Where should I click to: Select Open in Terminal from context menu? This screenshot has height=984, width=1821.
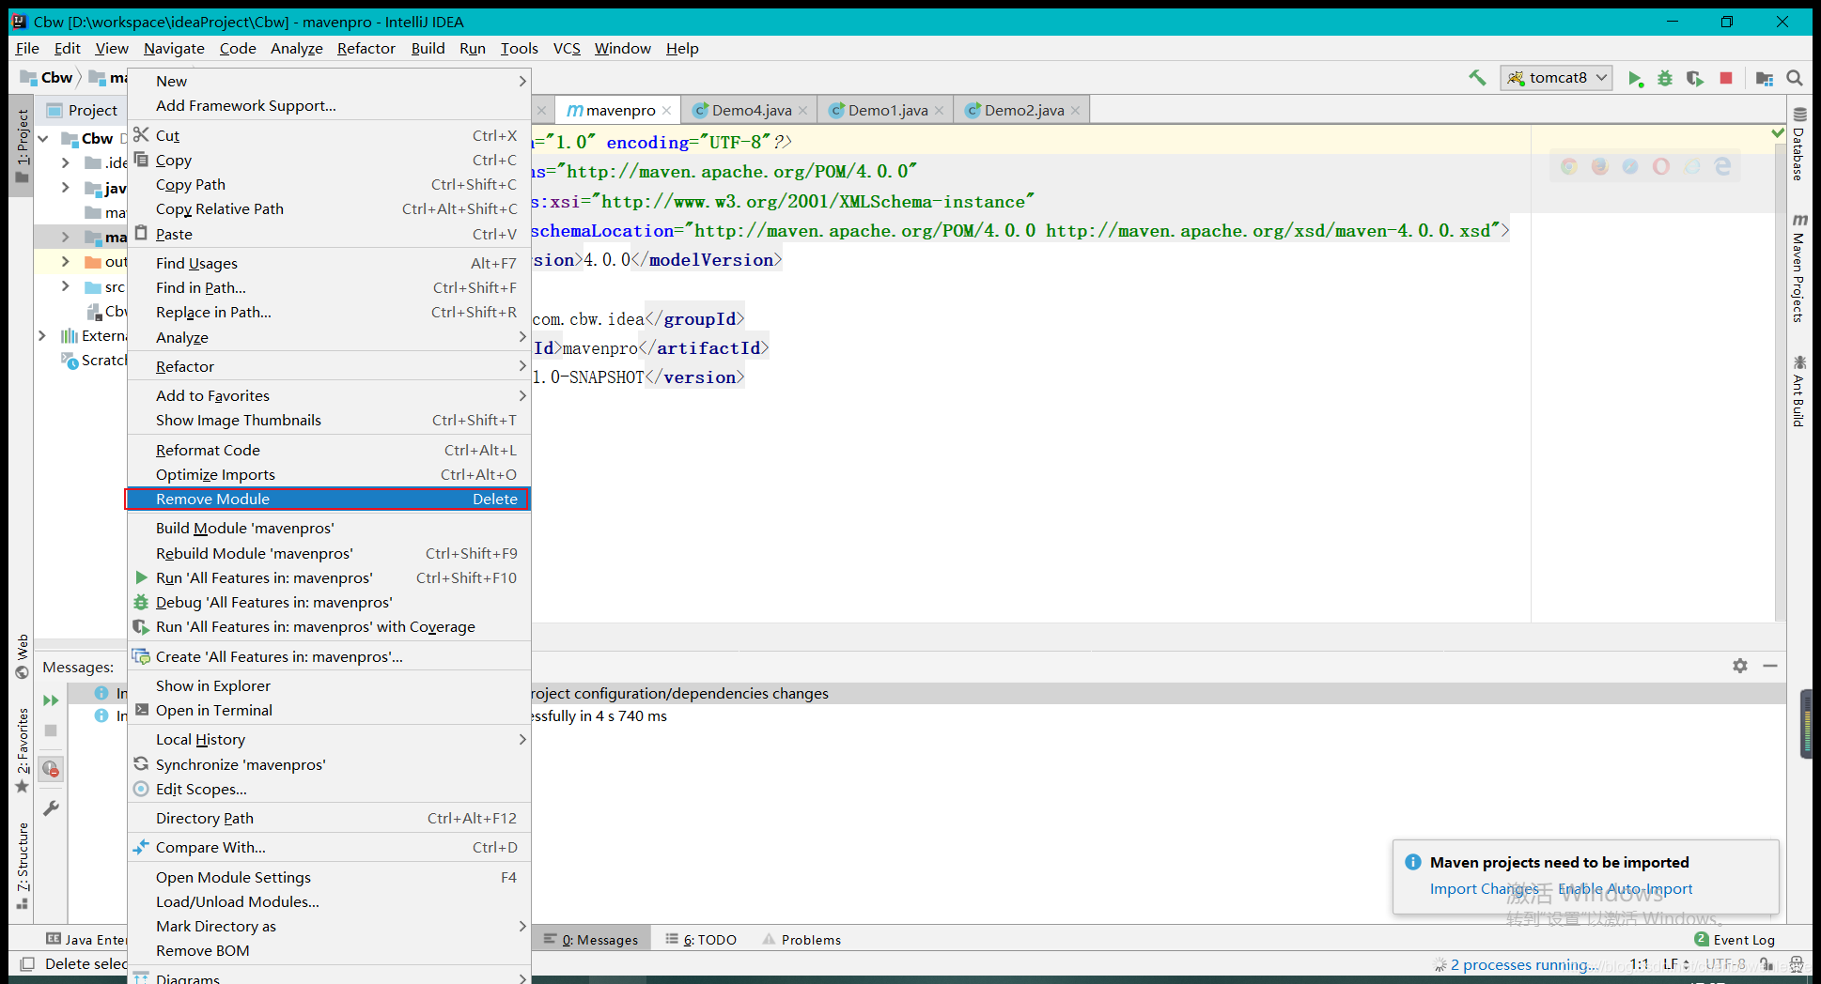click(x=329, y=711)
